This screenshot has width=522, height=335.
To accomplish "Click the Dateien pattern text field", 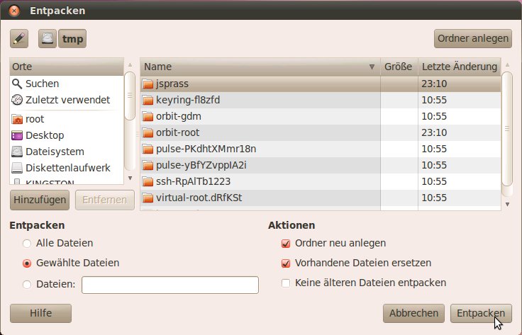I will click(170, 285).
